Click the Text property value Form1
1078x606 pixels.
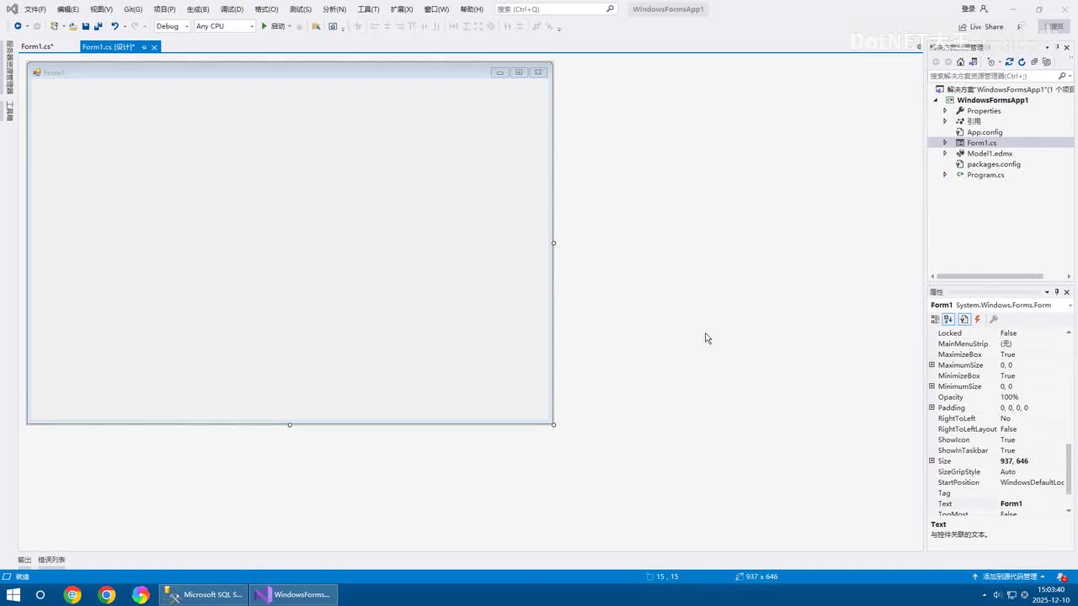pyautogui.click(x=1011, y=504)
